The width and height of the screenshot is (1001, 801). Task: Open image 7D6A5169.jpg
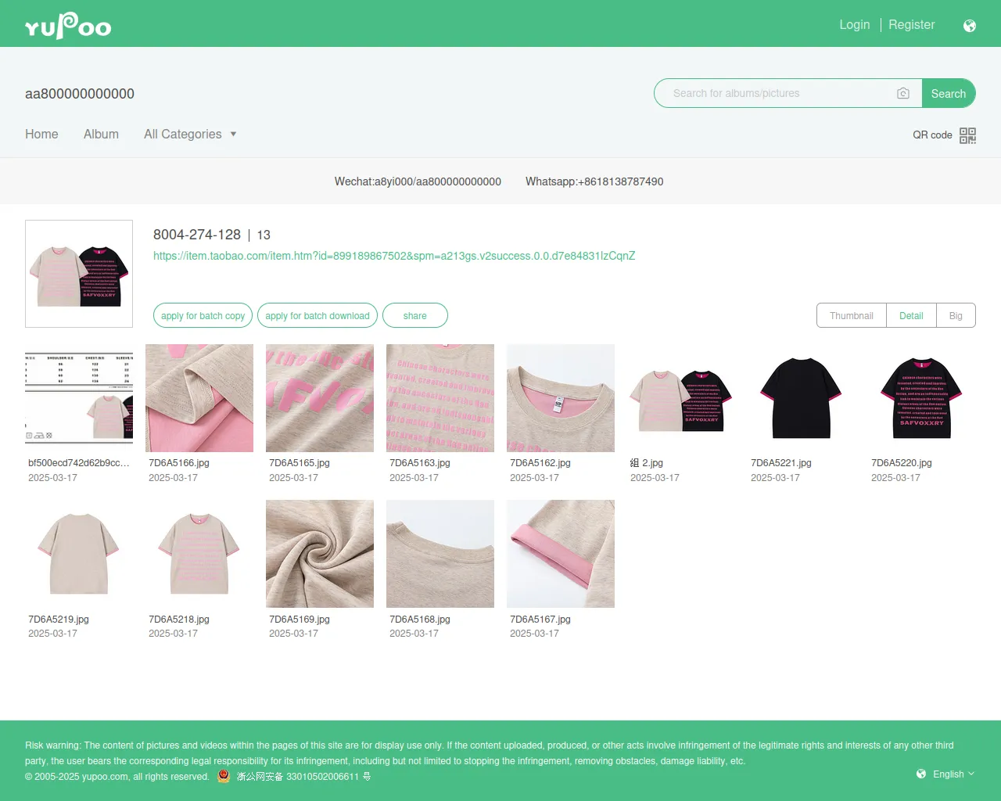coord(320,554)
